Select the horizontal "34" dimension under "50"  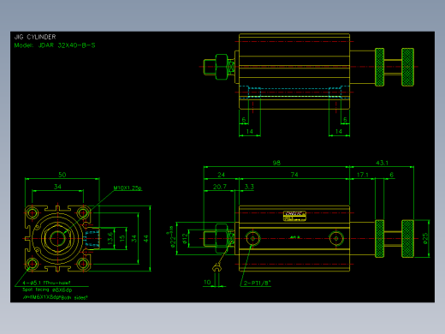pyautogui.click(x=57, y=187)
